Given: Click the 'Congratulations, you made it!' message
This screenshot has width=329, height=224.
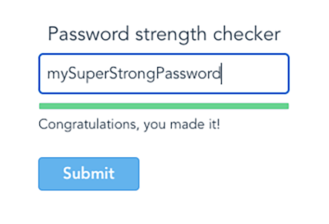Looking at the screenshot, I should click(129, 124).
